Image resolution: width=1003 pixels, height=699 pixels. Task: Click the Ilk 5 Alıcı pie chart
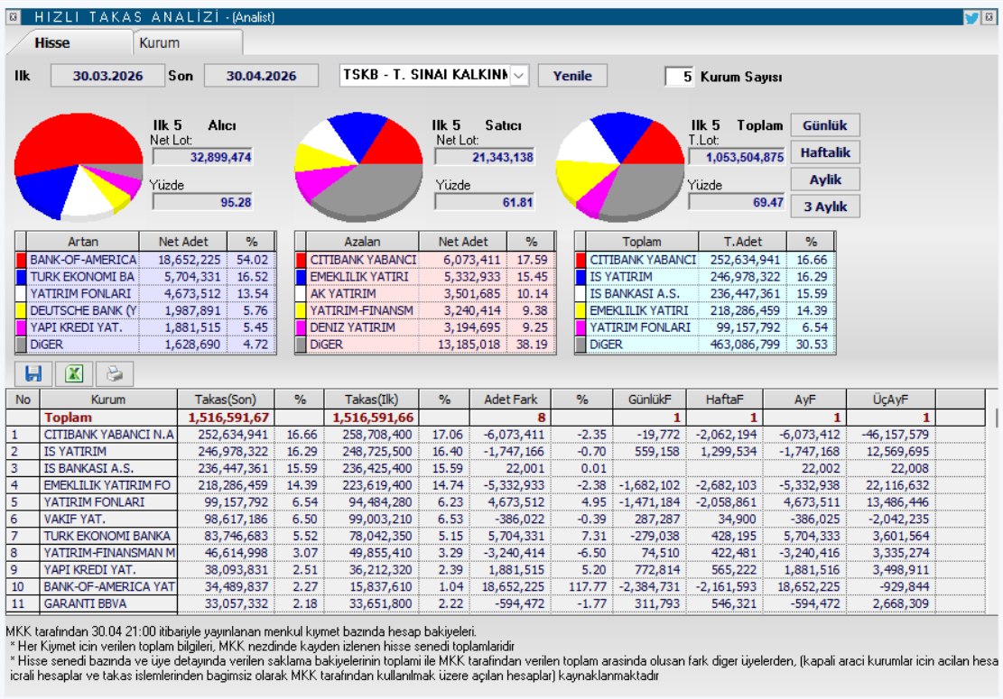(x=78, y=166)
